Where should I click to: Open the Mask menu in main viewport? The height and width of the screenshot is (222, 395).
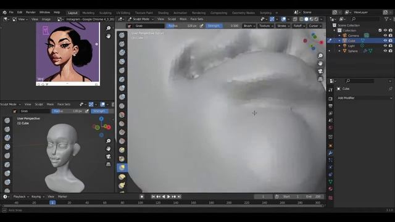pos(183,19)
